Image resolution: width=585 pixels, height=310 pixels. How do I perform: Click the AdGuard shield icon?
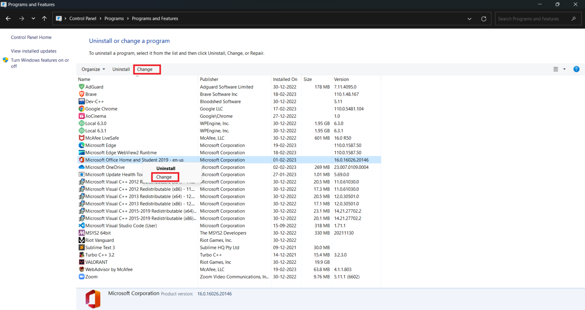coord(82,87)
